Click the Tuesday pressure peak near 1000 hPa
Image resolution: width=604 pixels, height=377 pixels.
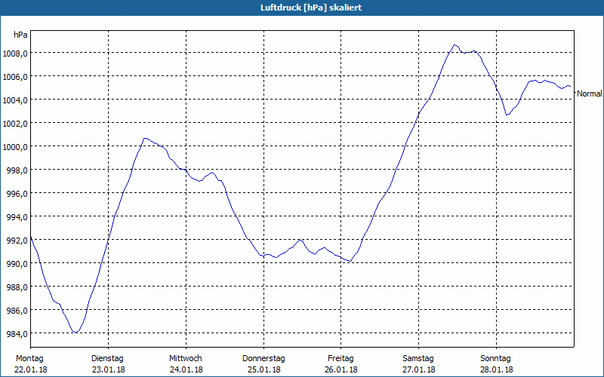click(x=145, y=138)
